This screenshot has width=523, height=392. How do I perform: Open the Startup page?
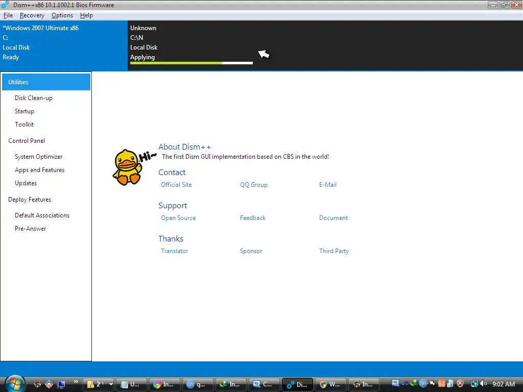pyautogui.click(x=25, y=111)
